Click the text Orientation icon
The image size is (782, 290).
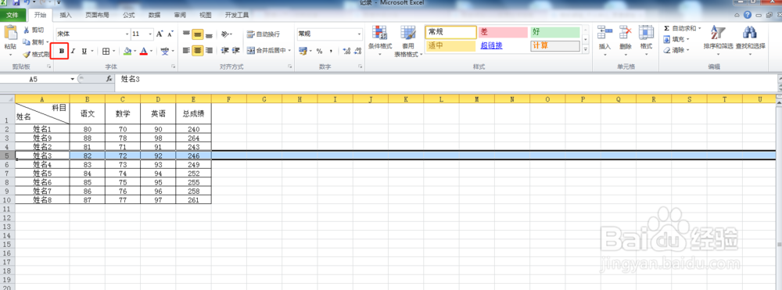tap(225, 34)
